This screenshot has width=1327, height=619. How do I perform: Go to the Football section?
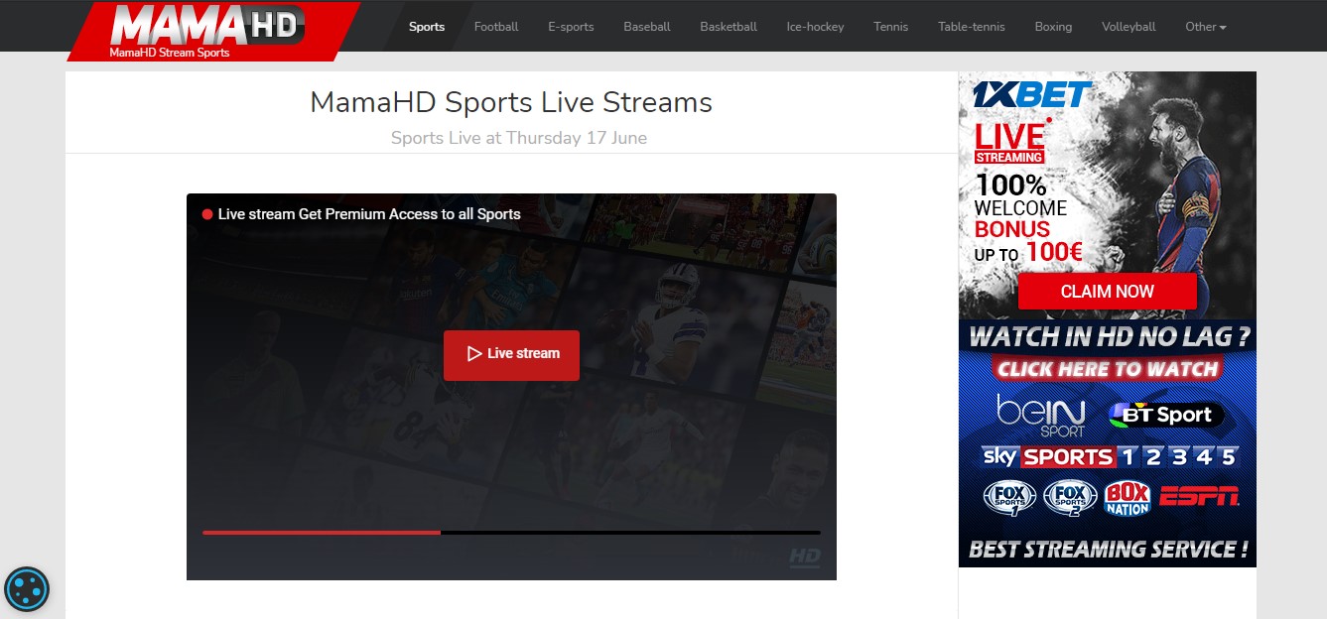(496, 27)
